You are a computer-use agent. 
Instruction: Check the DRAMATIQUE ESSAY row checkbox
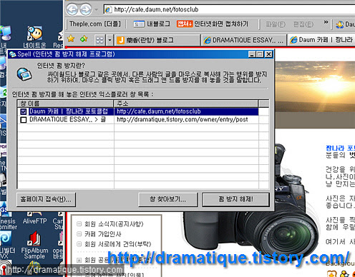24,120
